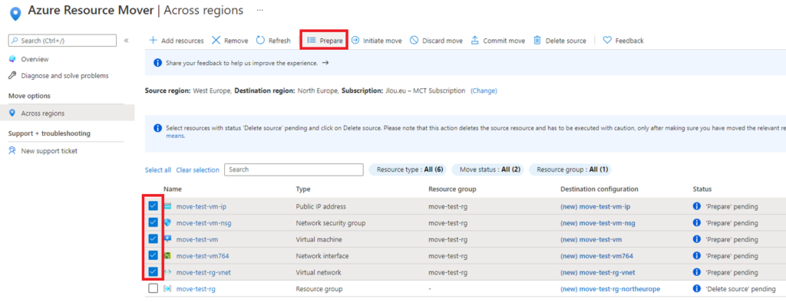Click the Commit move upload icon
Image resolution: width=786 pixels, height=302 pixels.
[474, 41]
